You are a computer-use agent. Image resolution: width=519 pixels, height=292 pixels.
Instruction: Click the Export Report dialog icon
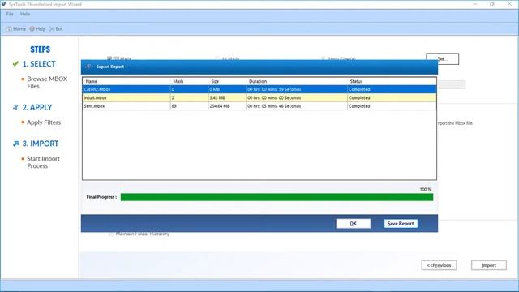pos(88,67)
